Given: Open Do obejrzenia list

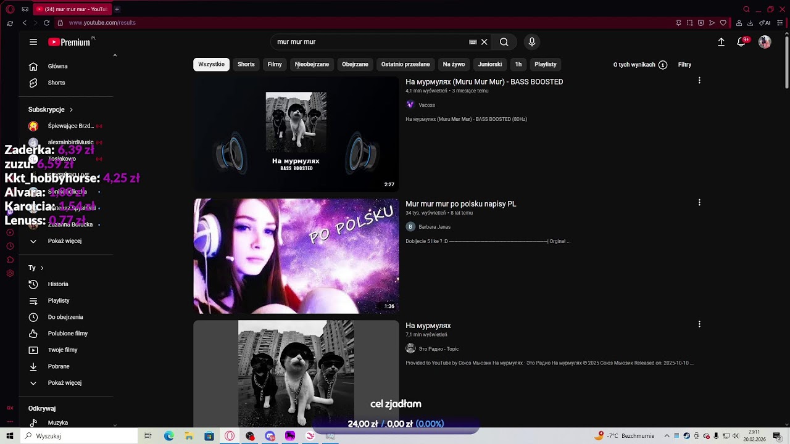Looking at the screenshot, I should (66, 317).
